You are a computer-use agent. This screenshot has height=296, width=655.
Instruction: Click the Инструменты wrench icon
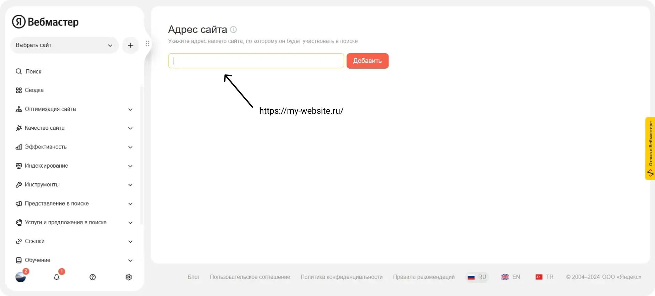[x=19, y=185]
